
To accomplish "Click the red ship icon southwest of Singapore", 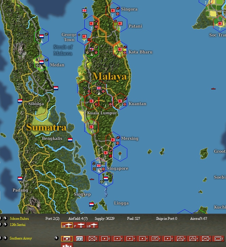I will [x=92, y=179].
